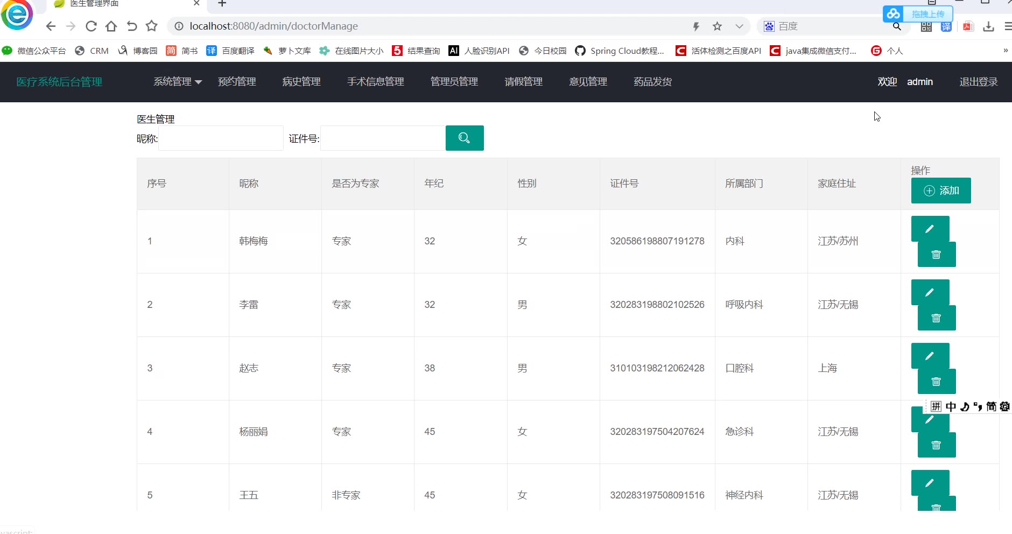Delete the 李雷 doctor row
Viewport: 1012px width, 534px height.
click(x=936, y=318)
